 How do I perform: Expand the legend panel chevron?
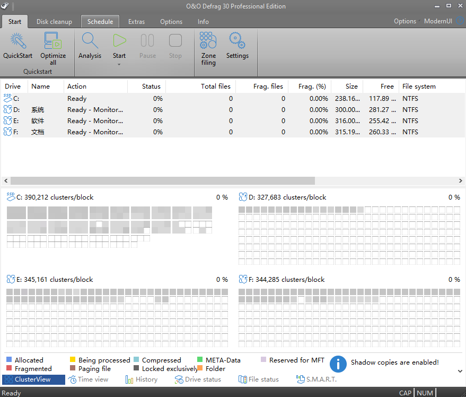[x=460, y=371]
